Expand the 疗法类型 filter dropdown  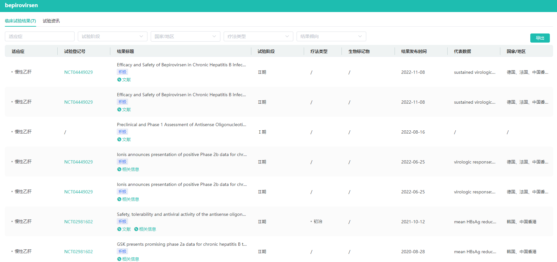(258, 36)
